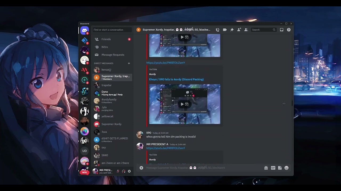Open DM with oxy
341x191 pixels.
pyautogui.click(x=112, y=147)
